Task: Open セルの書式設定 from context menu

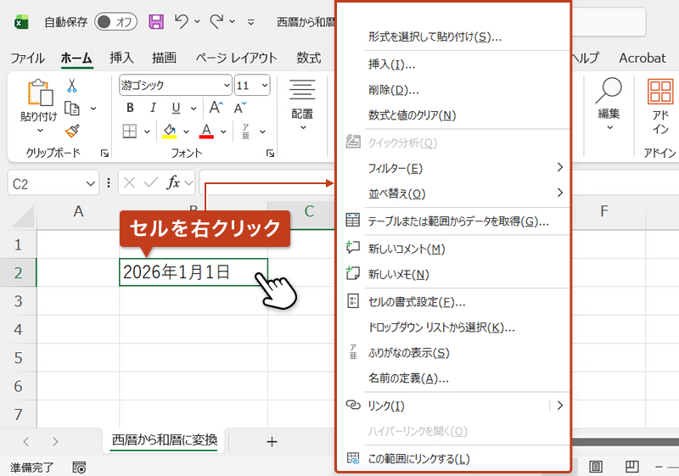Action: coord(452,302)
